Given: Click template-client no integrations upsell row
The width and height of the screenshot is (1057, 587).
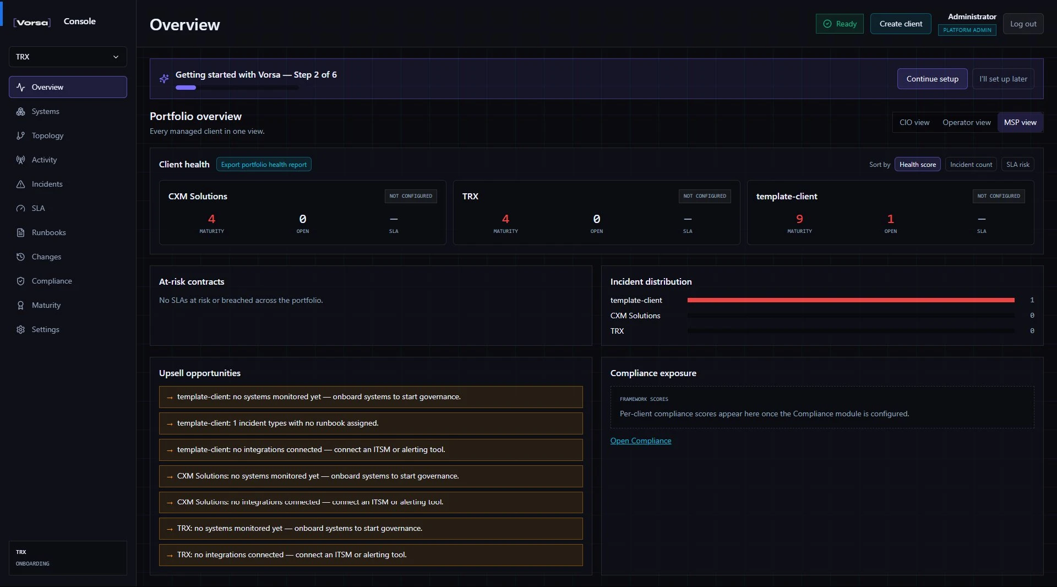Looking at the screenshot, I should tap(371, 450).
